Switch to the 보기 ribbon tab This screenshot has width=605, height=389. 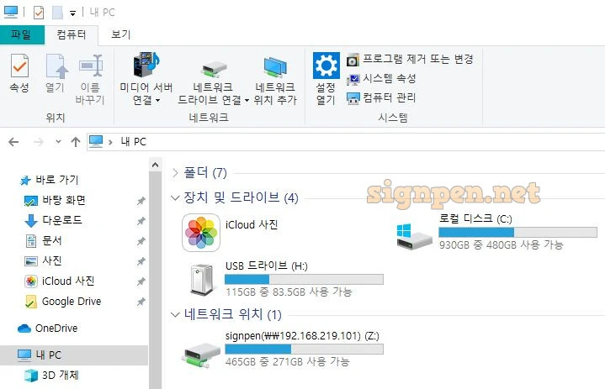[121, 34]
